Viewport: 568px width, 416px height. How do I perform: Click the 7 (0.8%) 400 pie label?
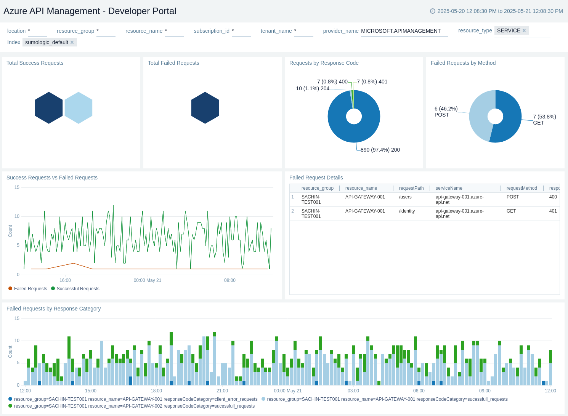pyautogui.click(x=332, y=82)
